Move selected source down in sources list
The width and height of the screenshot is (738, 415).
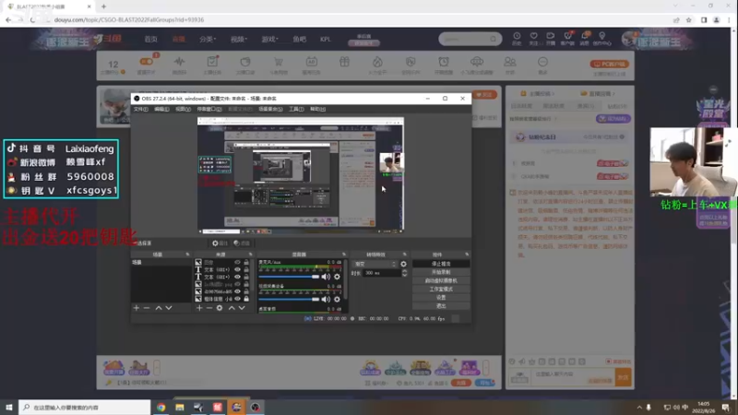coord(242,308)
